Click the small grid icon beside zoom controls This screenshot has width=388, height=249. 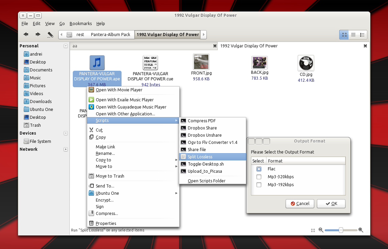(313, 230)
